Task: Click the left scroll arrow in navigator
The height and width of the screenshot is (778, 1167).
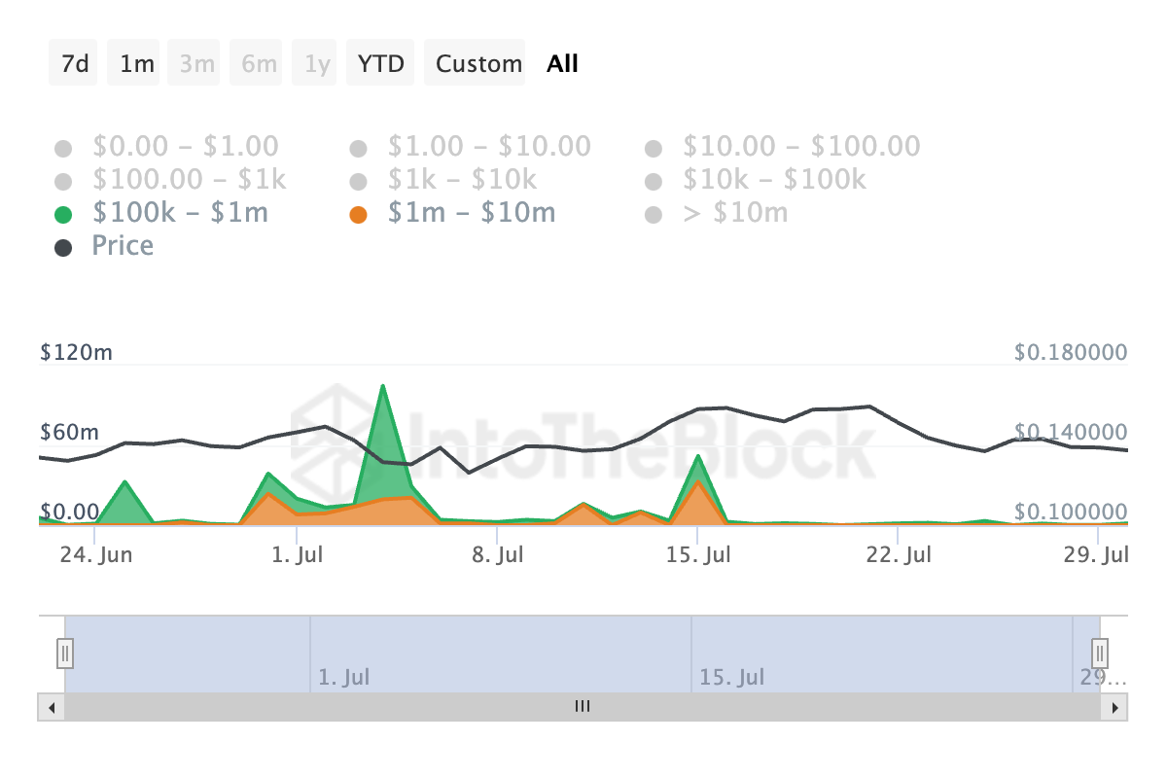Action: 52,707
